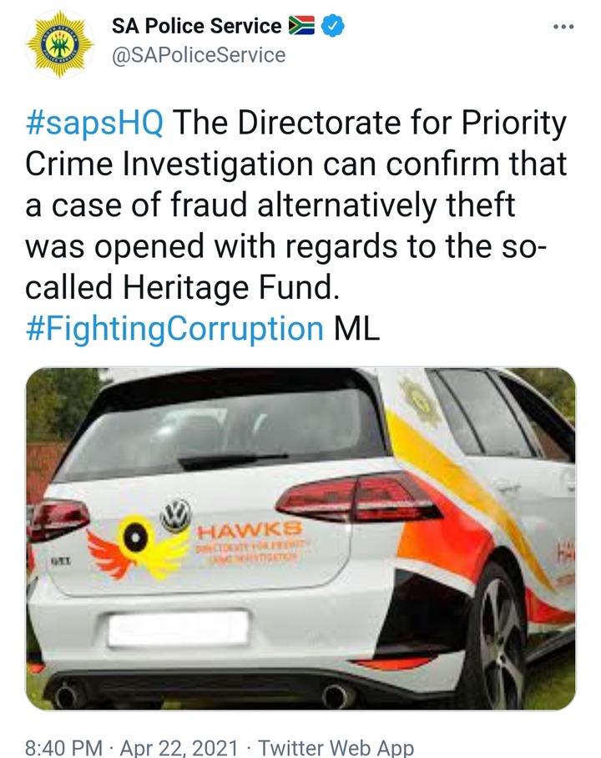The height and width of the screenshot is (758, 601).
Task: Click the 8:40 PM timestamp
Action: pyautogui.click(x=63, y=747)
